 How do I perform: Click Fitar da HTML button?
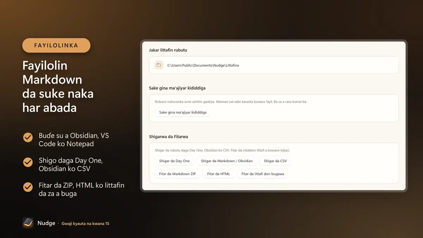click(x=218, y=174)
